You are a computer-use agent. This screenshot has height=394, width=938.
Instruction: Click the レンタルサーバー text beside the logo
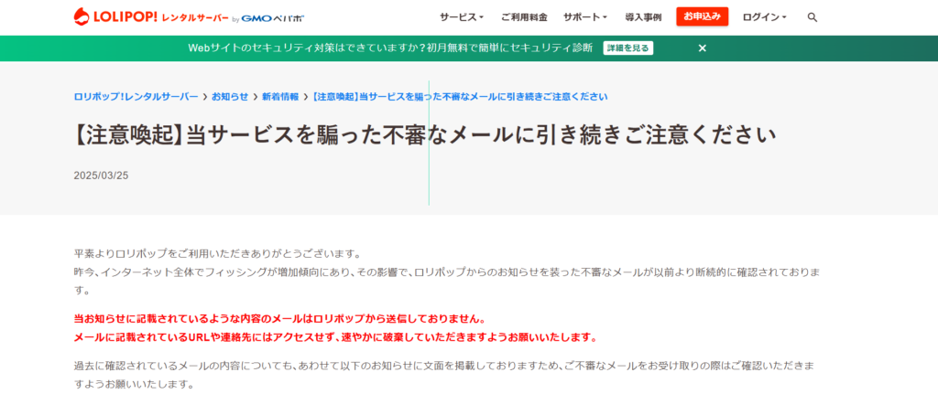(195, 18)
